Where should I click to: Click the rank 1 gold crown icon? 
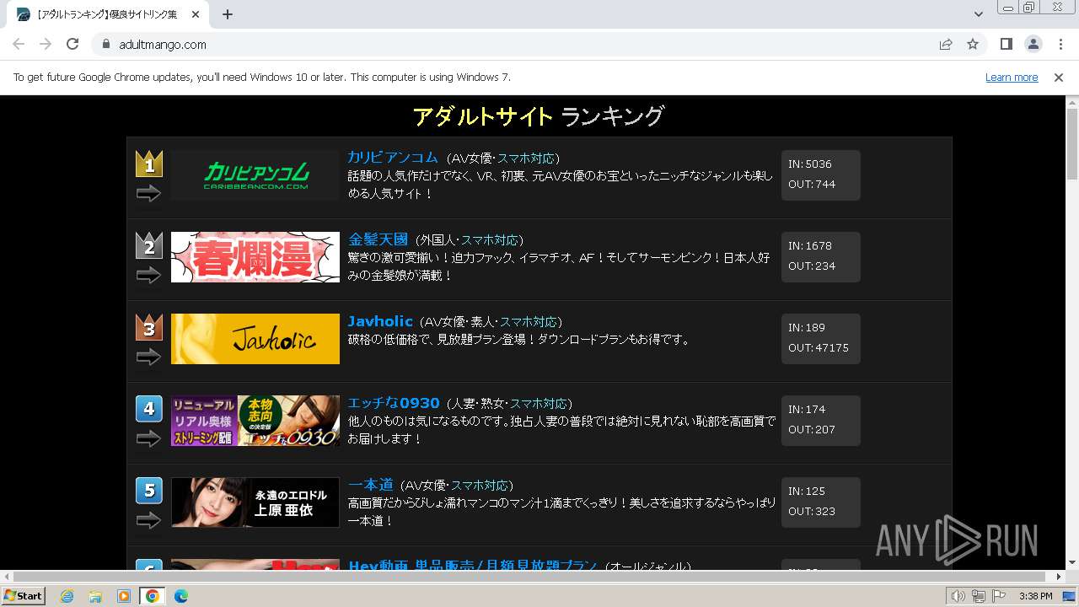tap(149, 164)
